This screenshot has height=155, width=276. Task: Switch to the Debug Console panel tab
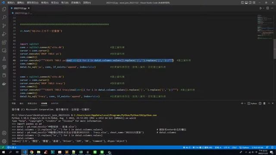pyautogui.click(x=32, y=103)
